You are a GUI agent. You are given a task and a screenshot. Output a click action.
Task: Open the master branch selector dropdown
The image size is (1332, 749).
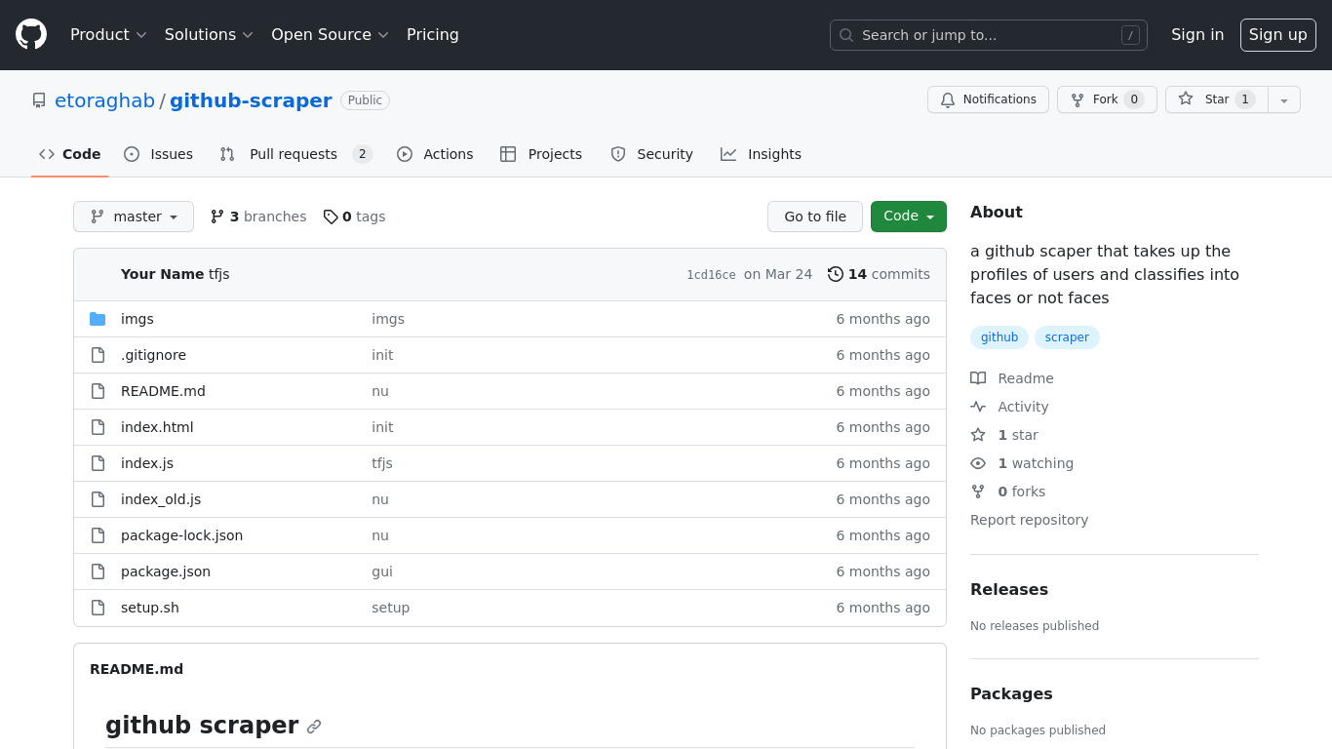click(134, 217)
